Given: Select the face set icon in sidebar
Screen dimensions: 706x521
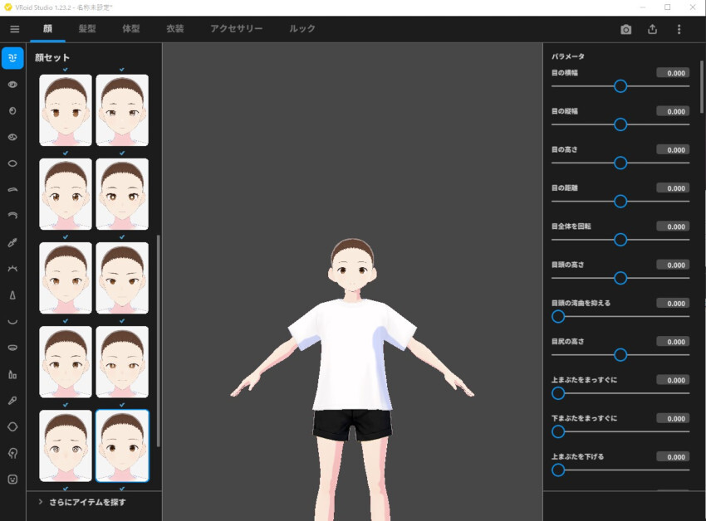Looking at the screenshot, I should tap(12, 58).
